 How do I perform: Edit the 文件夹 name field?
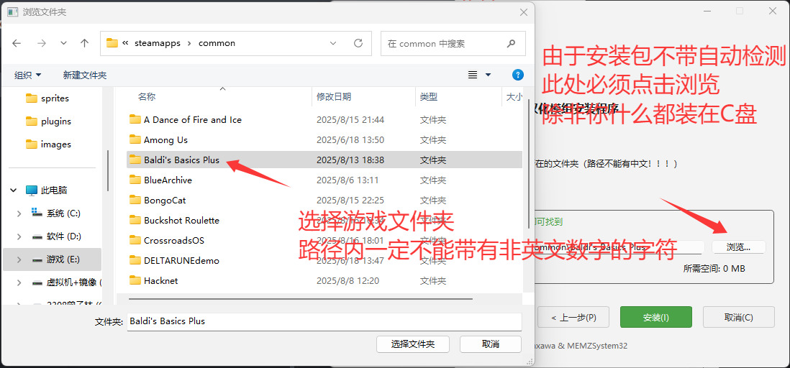tap(324, 321)
